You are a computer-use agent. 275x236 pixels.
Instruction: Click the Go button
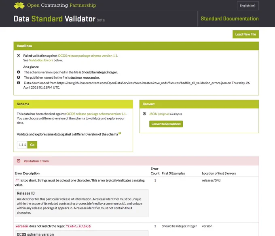[32, 145]
